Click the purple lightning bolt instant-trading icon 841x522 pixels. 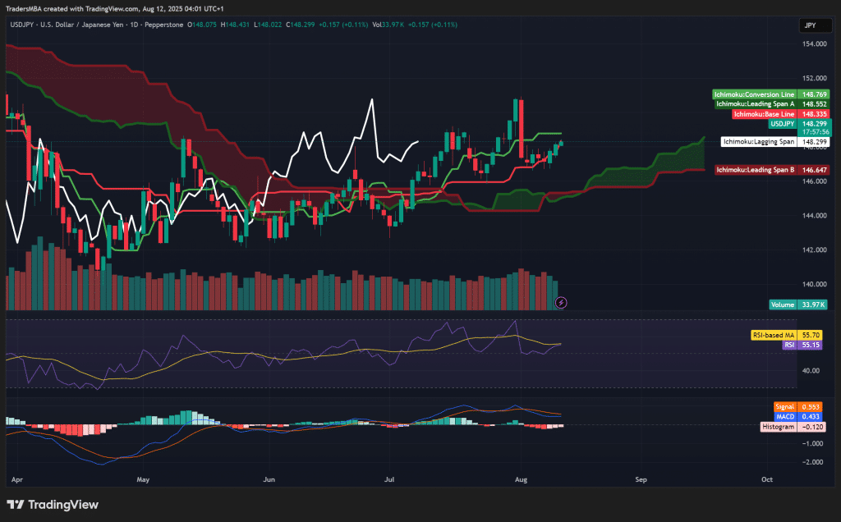(560, 303)
